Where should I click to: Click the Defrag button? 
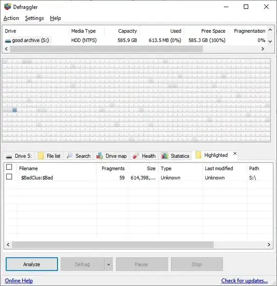point(83,264)
